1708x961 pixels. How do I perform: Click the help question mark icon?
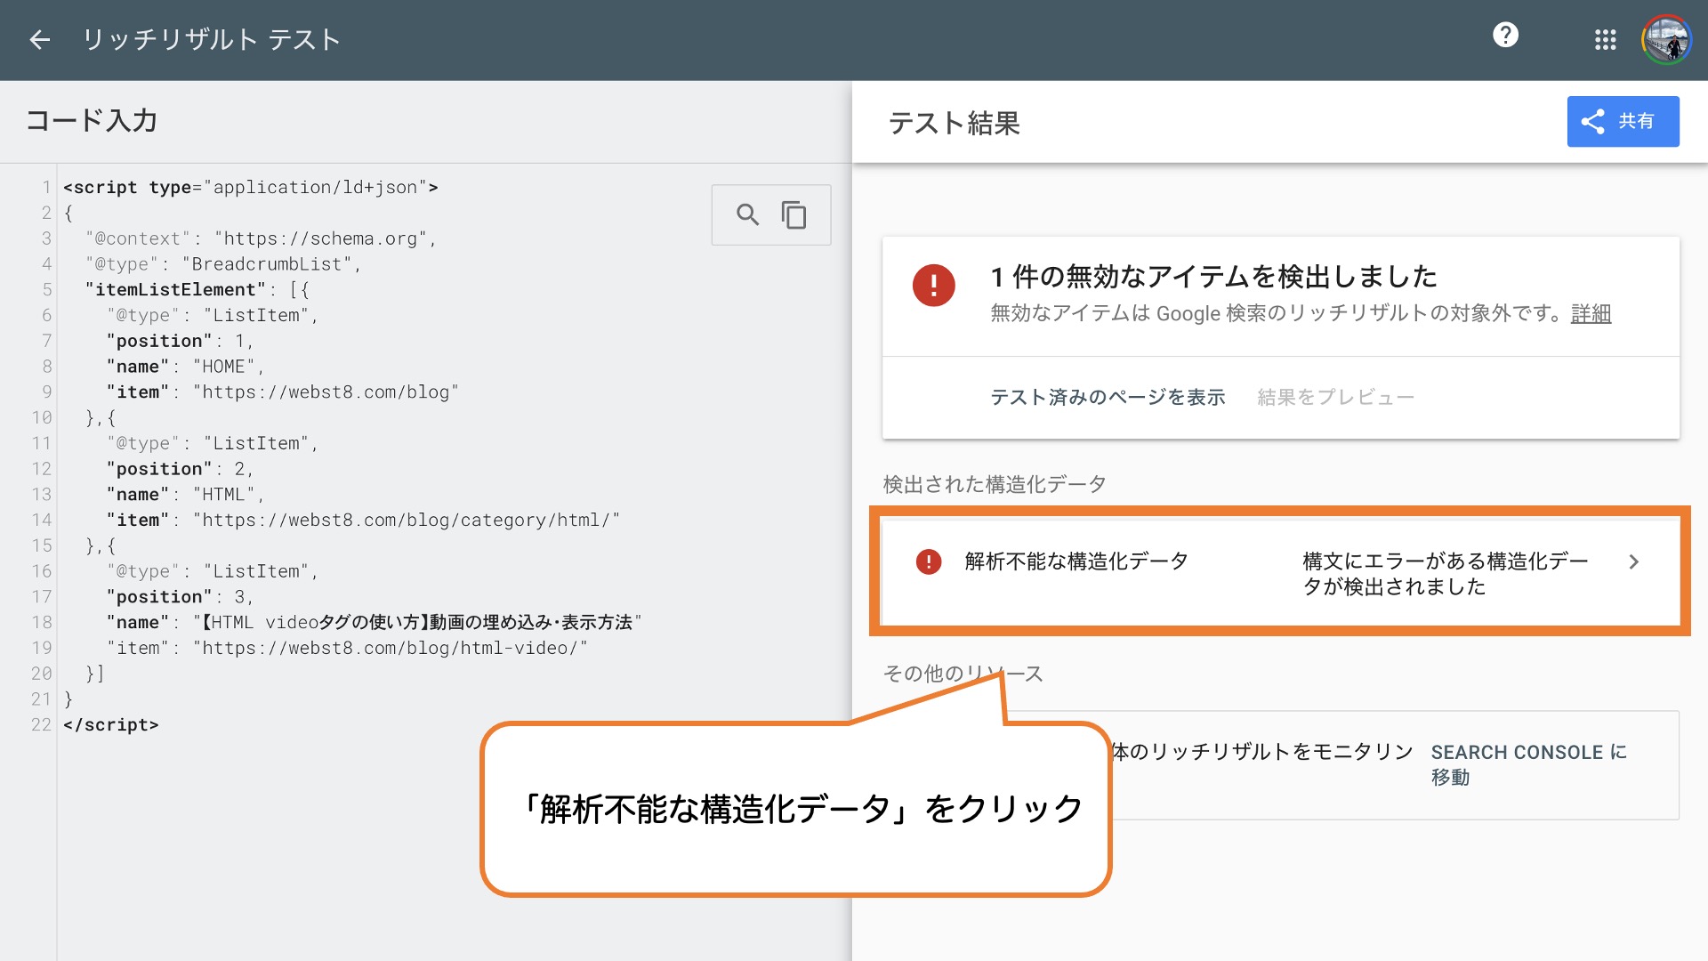click(x=1505, y=36)
